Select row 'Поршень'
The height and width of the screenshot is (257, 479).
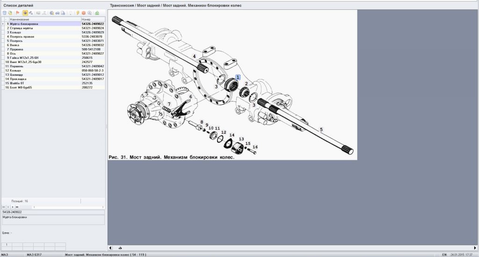pyautogui.click(x=53, y=66)
